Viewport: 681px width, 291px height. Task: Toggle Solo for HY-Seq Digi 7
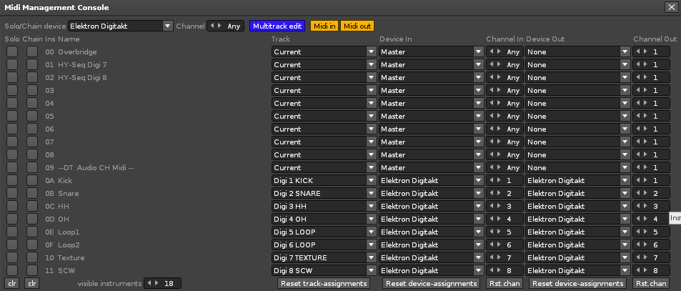(12, 65)
